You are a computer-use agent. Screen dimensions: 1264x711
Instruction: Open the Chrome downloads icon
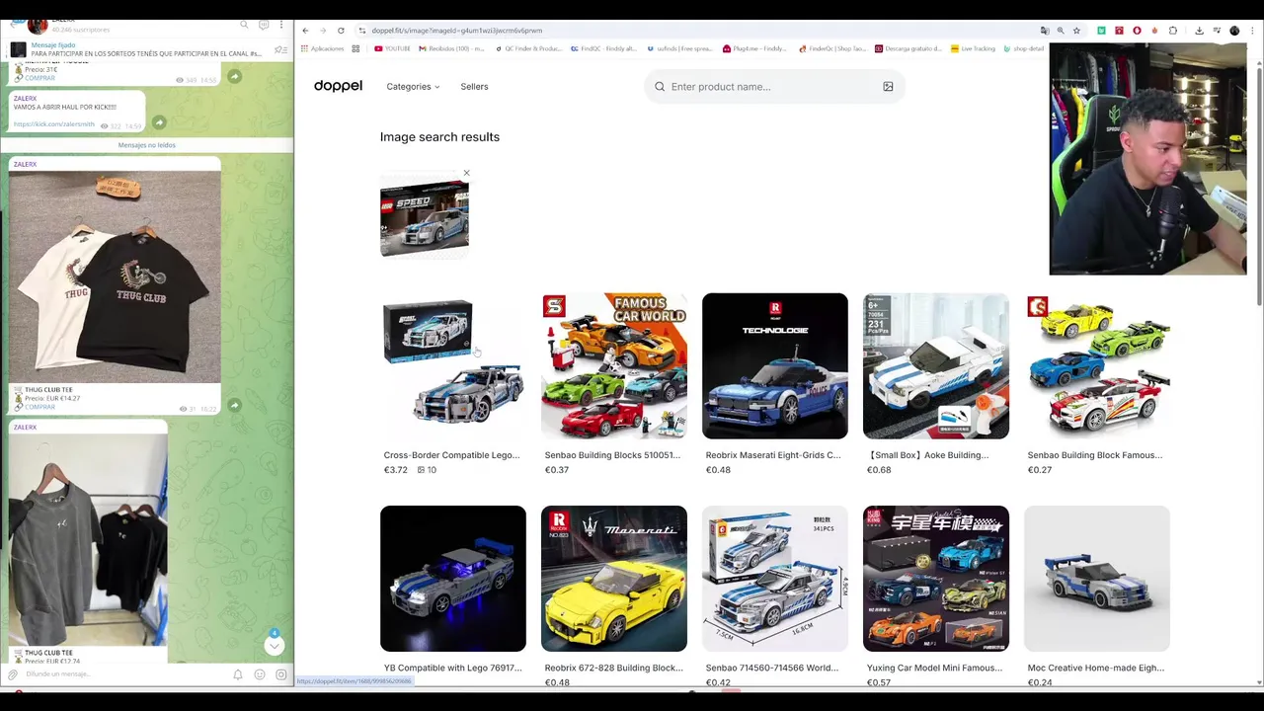coord(1199,31)
